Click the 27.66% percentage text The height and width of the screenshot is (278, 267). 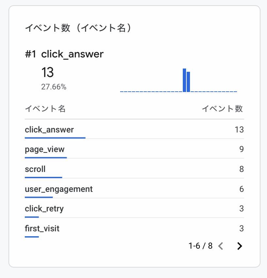[x=54, y=87]
